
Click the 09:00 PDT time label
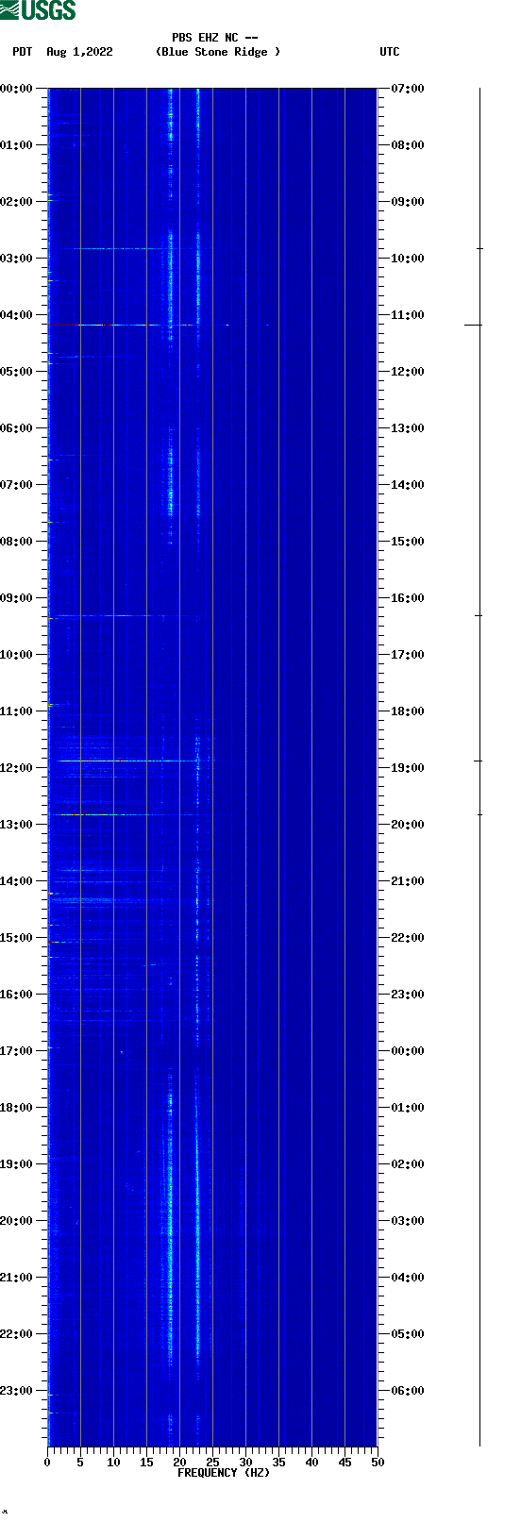click(17, 598)
